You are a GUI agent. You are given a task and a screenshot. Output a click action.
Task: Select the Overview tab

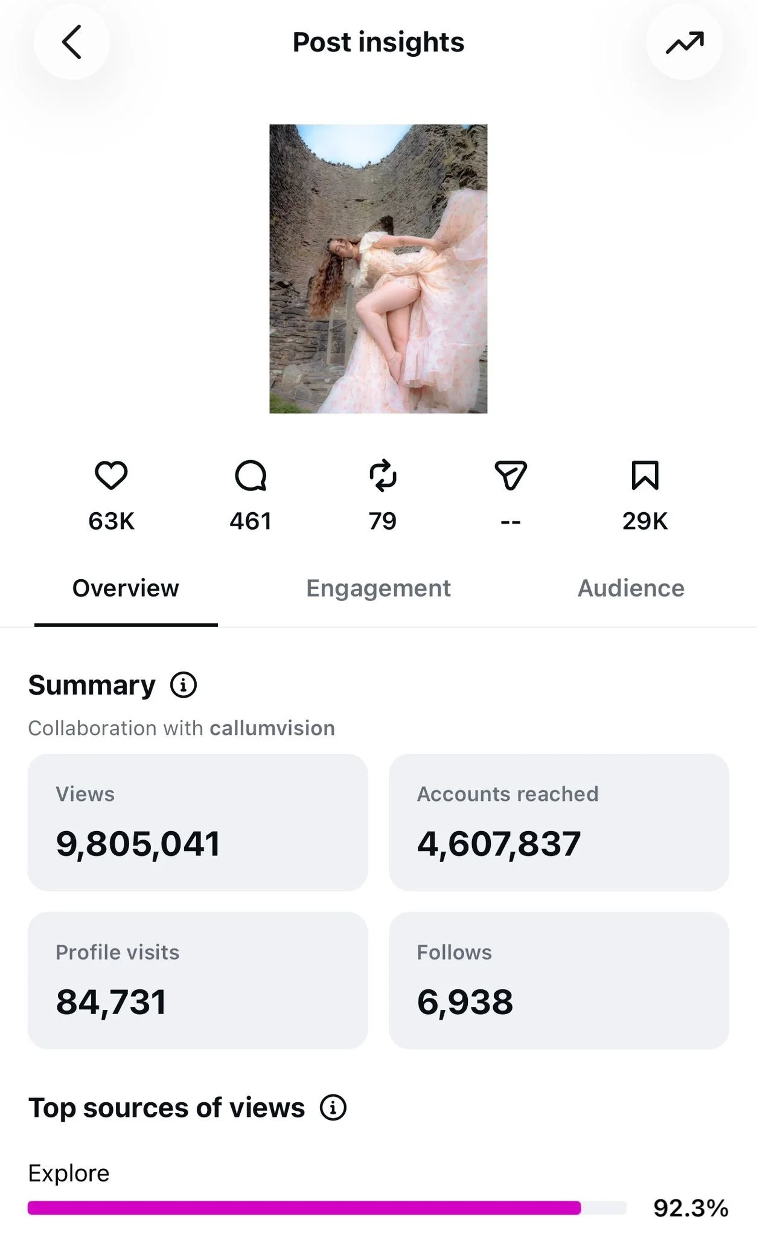click(x=126, y=588)
